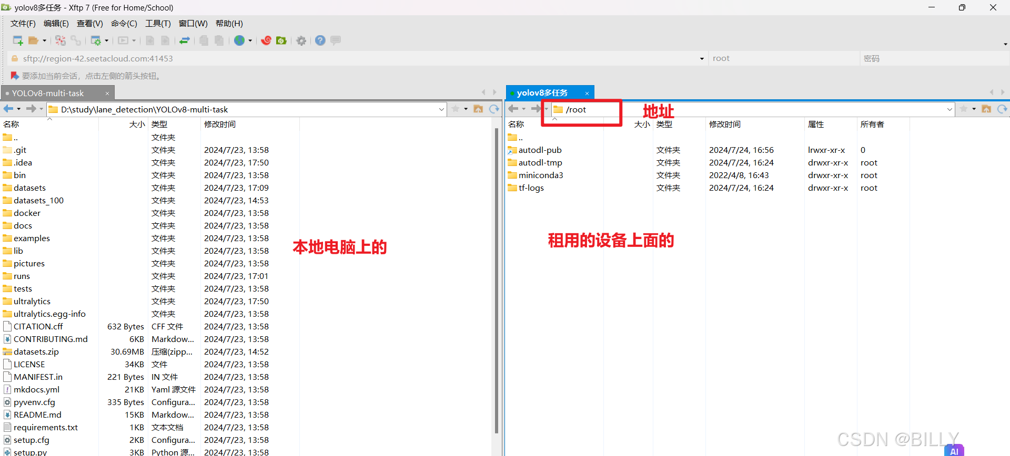Screen dimensions: 1010x456
Task: Open the 帮助(H) menu
Action: coord(229,24)
